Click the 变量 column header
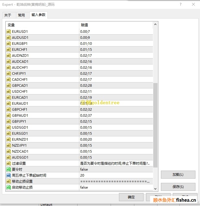 coord(42,25)
